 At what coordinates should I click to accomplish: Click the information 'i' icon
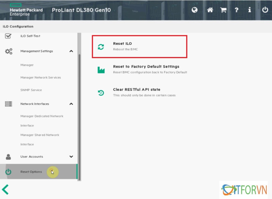250,10
